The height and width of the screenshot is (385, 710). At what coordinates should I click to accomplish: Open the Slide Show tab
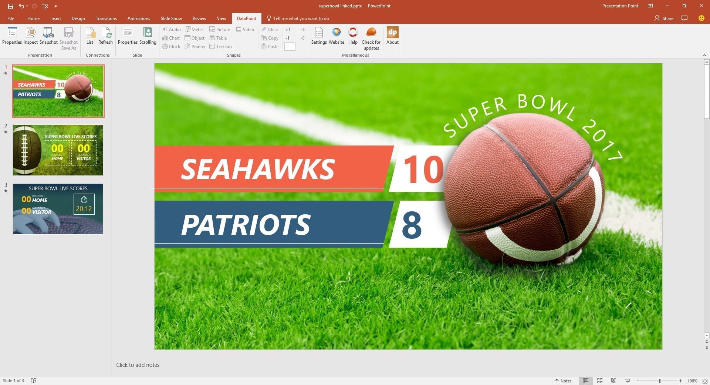171,19
